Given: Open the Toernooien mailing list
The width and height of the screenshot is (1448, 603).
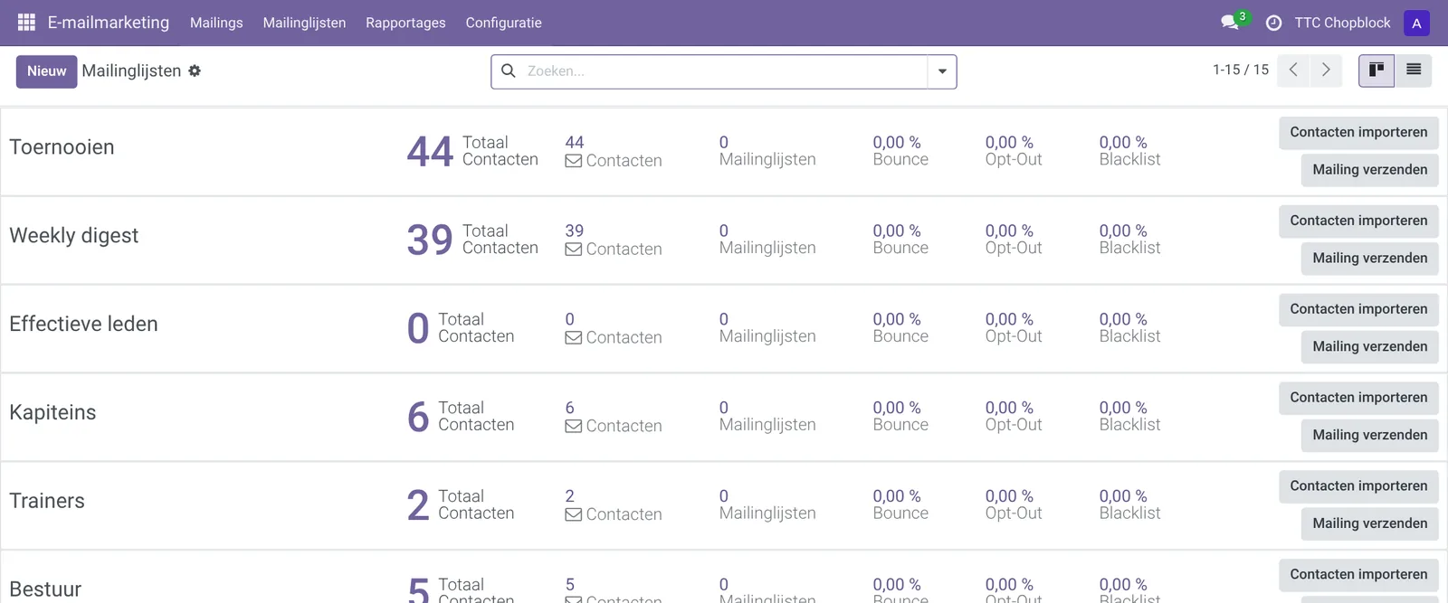Looking at the screenshot, I should [x=62, y=147].
